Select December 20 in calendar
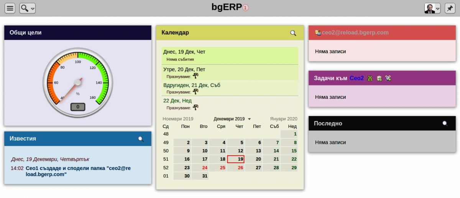Image resolution: width=460 pixels, height=198 pixels. (x=253, y=159)
